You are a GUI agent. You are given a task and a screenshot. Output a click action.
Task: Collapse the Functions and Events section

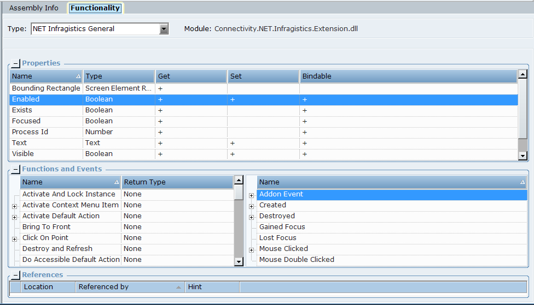pos(16,169)
